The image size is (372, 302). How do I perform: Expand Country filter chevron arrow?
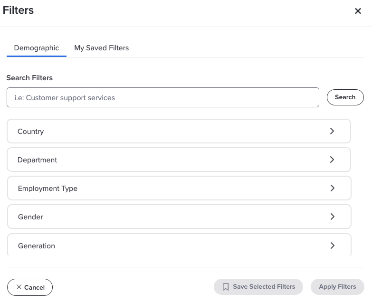pyautogui.click(x=332, y=131)
